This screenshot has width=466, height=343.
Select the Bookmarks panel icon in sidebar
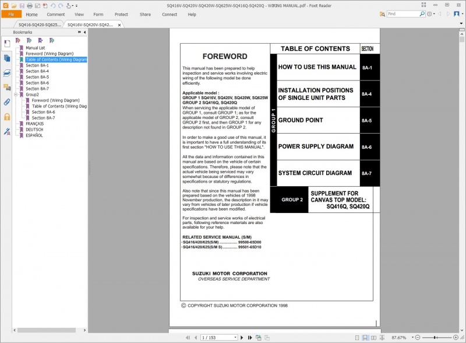point(7,44)
